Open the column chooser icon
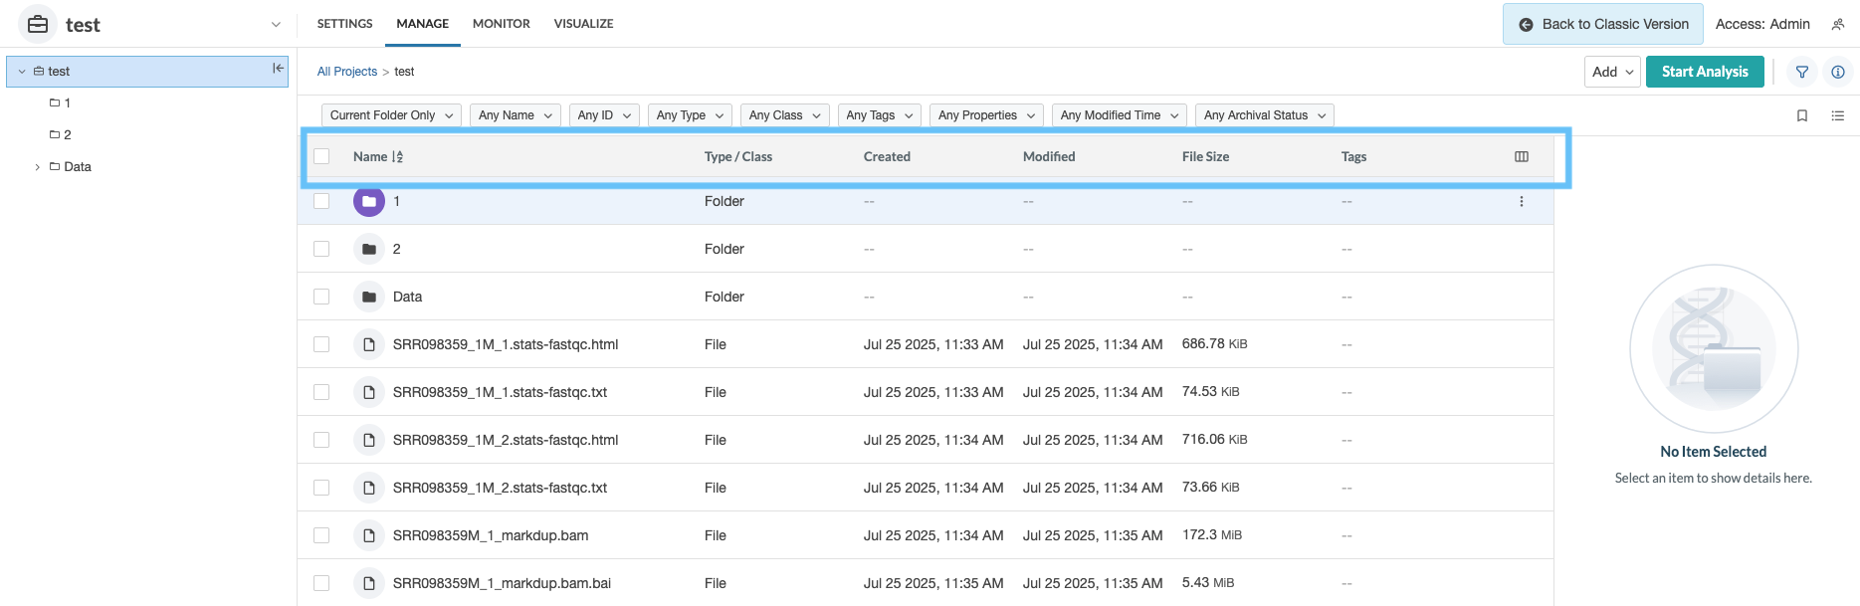This screenshot has height=606, width=1860. [1521, 156]
